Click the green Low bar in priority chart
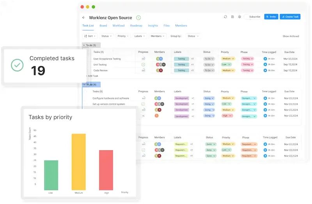 pyautogui.click(x=51, y=175)
